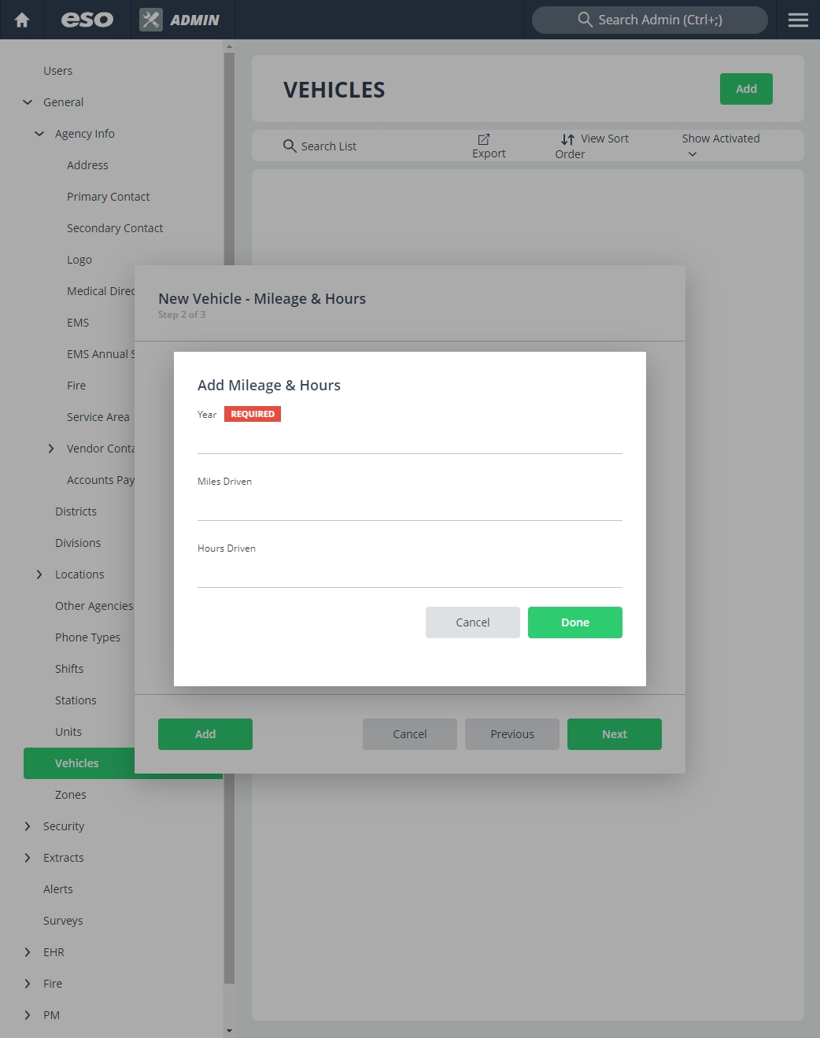Cancel the Add Mileage & Hours dialog
820x1038 pixels.
[472, 622]
